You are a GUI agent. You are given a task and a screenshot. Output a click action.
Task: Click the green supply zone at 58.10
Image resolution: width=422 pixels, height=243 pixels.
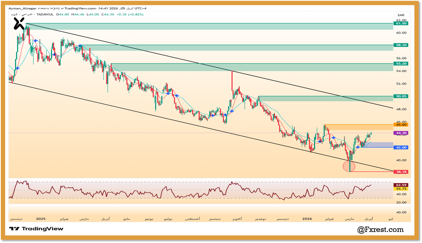pos(237,48)
